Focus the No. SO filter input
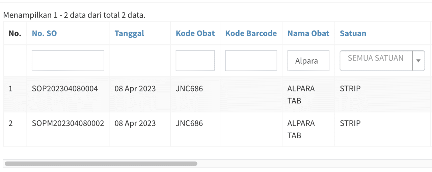 [x=68, y=61]
